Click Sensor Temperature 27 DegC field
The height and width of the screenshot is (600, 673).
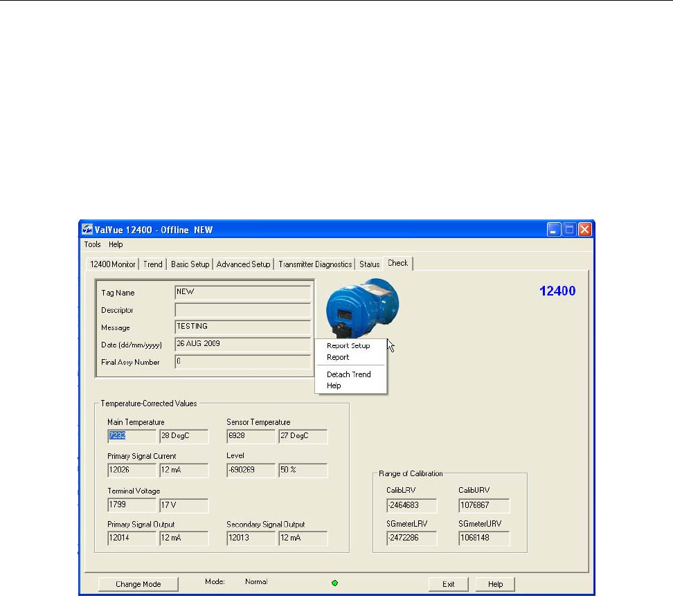[x=303, y=436]
